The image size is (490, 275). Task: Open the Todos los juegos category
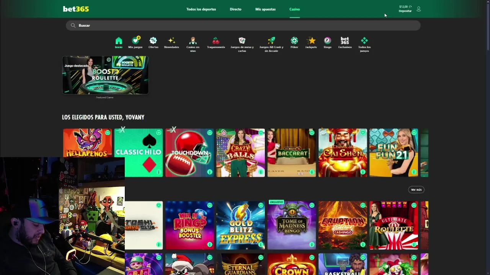pyautogui.click(x=364, y=44)
